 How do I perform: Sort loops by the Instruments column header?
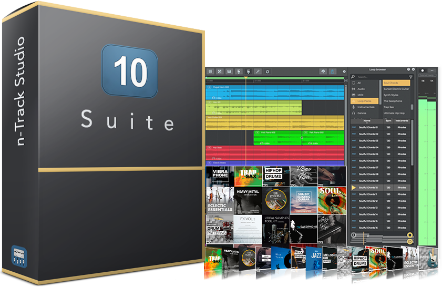point(402,121)
